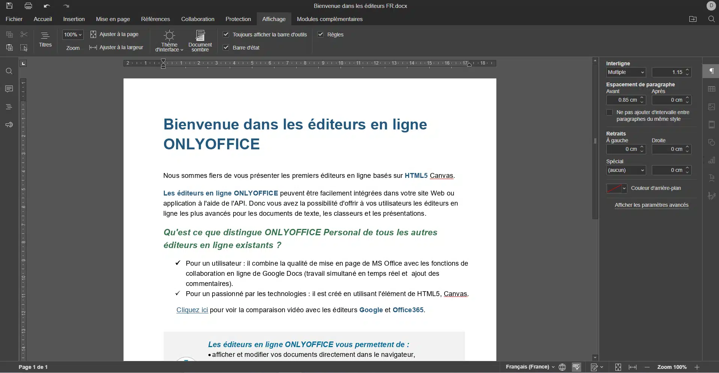Expand the Thème d'interface dropdown

click(169, 41)
